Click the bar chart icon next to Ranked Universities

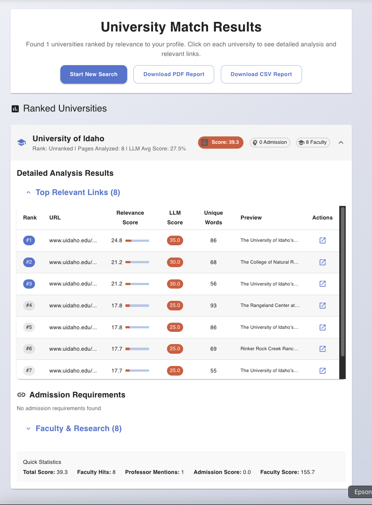[15, 109]
